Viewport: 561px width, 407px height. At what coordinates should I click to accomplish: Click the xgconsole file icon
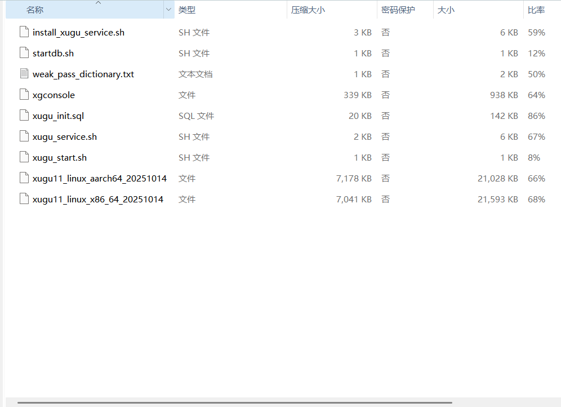tap(24, 95)
